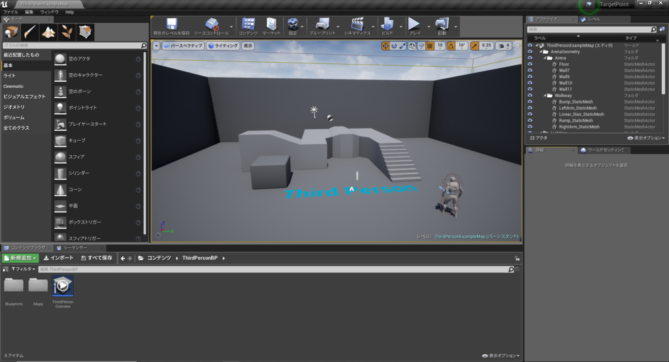Toggle visibility of Ramp_StaticMesh actor
Image resolution: width=669 pixels, height=362 pixels.
click(x=530, y=121)
